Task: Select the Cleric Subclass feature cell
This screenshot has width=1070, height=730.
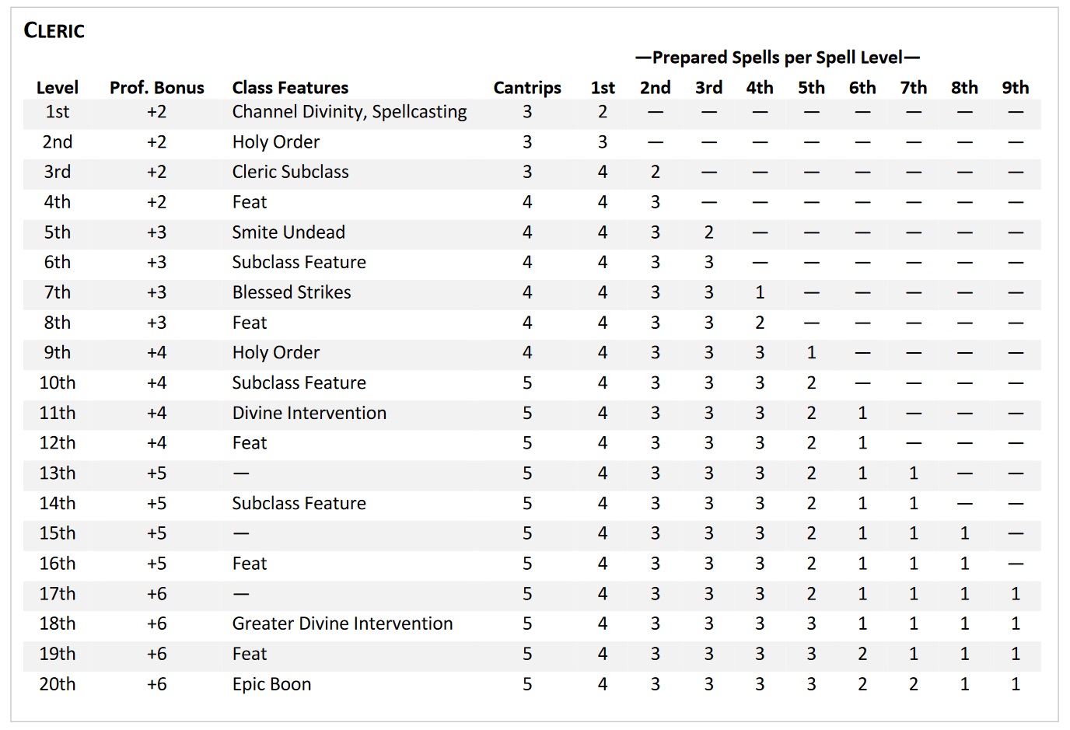Action: pyautogui.click(x=290, y=172)
